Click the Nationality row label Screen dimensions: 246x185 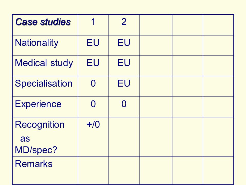[x=45, y=45]
